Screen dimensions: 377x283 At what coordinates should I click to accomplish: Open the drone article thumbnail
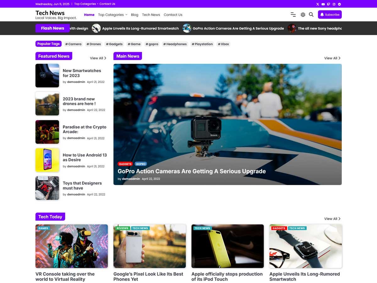click(47, 104)
